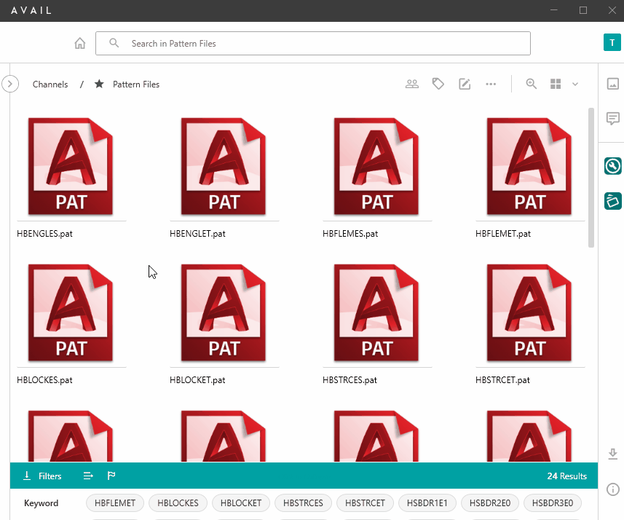
Task: Select the Tag icon in the toolbar
Action: point(438,84)
